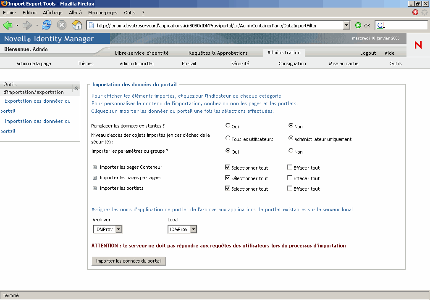Screen dimensions: 430x300
Task: Click the red Novell N logo
Action: [418, 45]
